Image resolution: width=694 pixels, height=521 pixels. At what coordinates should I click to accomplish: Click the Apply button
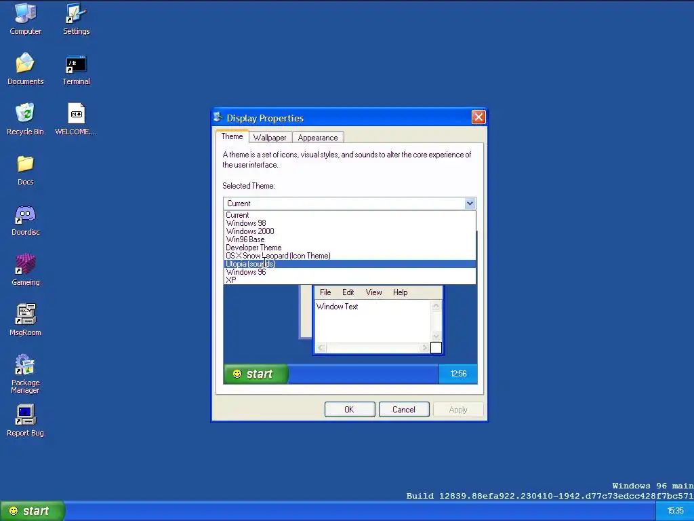pos(458,409)
